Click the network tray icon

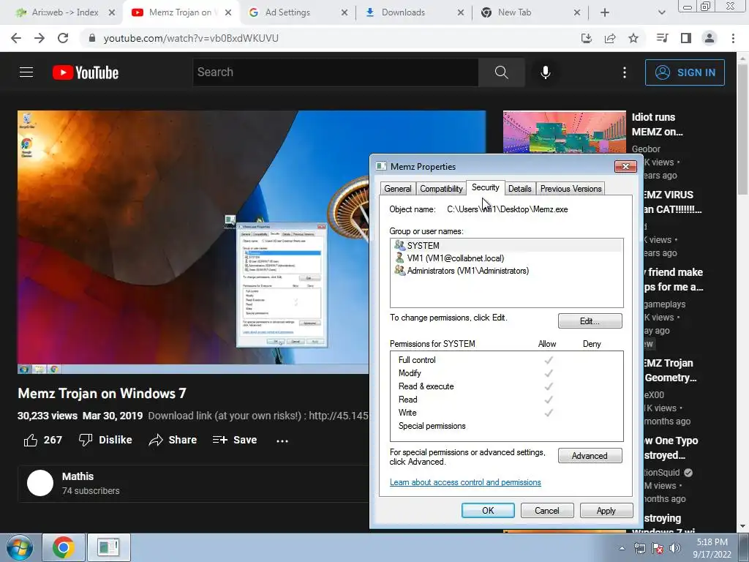click(x=639, y=548)
